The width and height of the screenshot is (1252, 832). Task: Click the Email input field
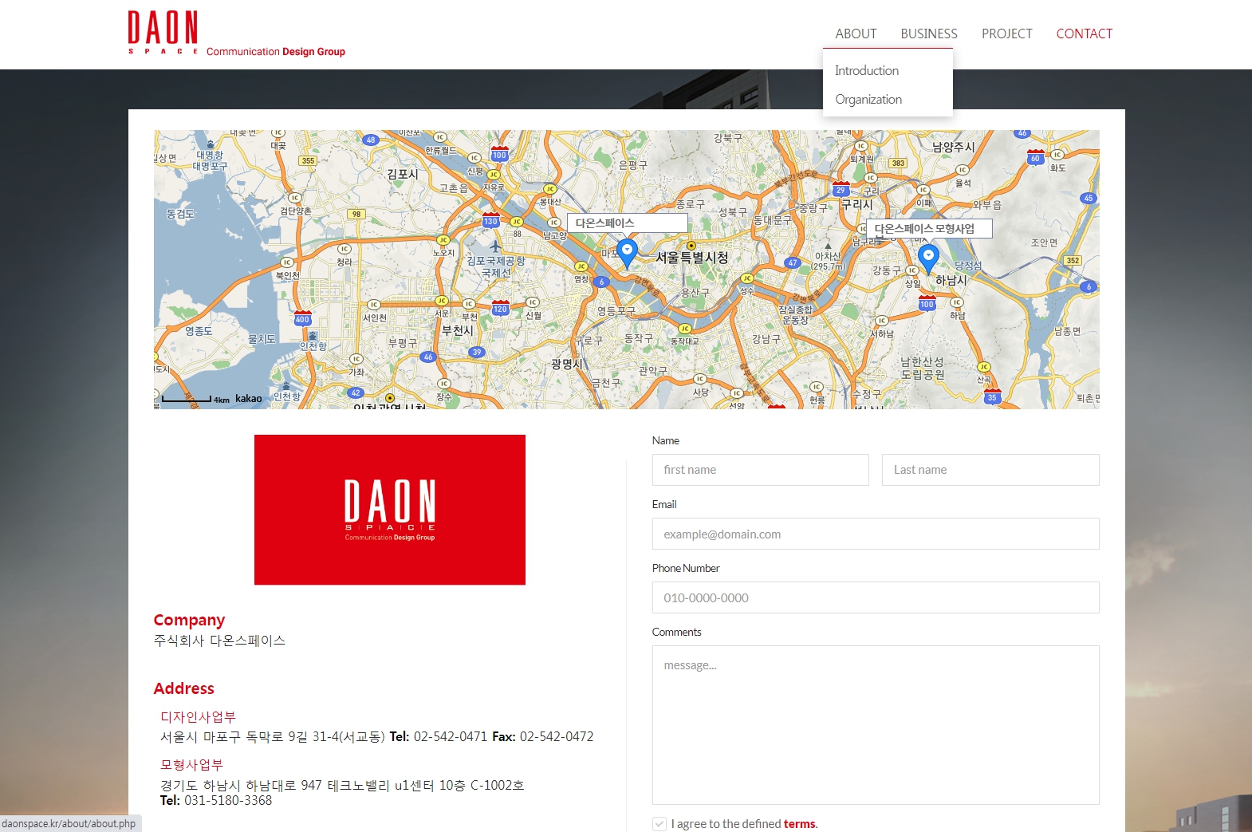point(875,534)
